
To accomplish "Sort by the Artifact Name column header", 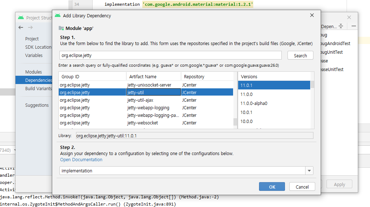I will [x=153, y=76].
